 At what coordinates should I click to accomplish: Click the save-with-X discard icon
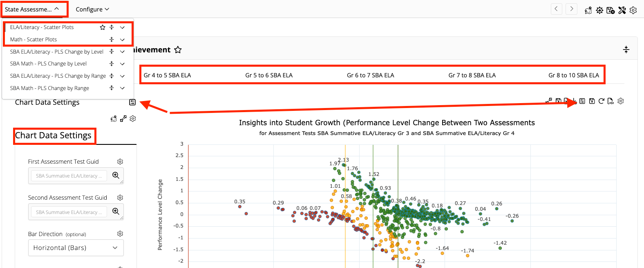(610, 10)
